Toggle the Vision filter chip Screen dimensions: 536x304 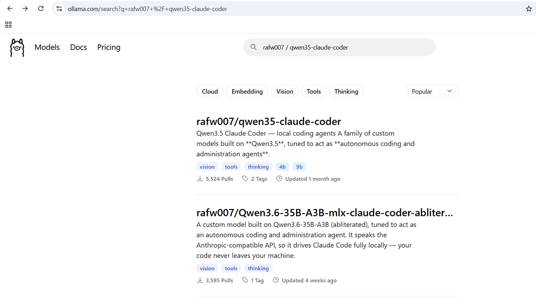(285, 92)
